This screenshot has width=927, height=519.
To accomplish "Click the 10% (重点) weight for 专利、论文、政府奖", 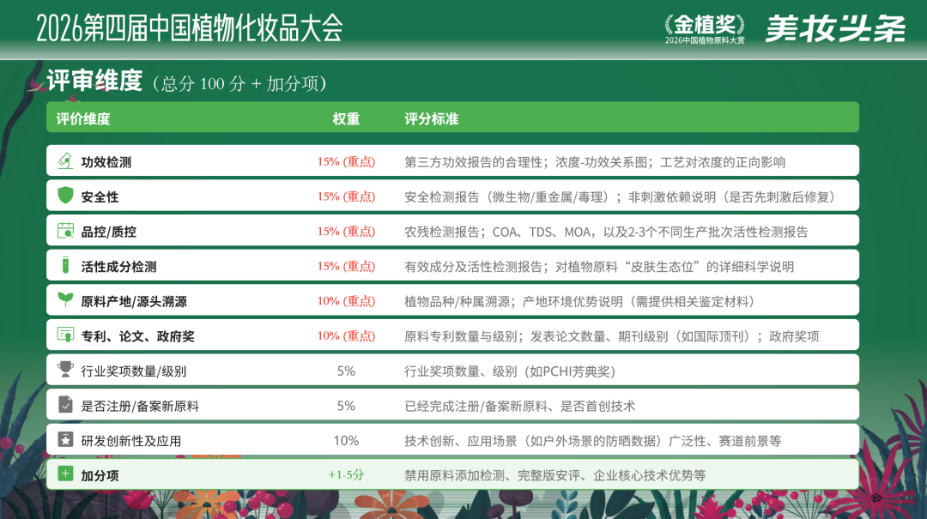I will click(347, 335).
